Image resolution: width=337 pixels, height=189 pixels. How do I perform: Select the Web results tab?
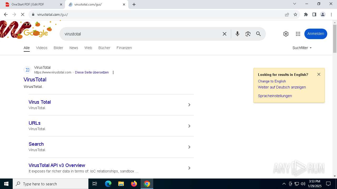click(88, 48)
